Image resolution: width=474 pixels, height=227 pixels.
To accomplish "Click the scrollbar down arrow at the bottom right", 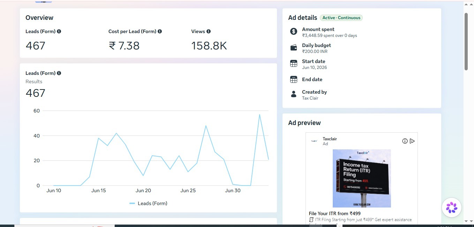I will (x=466, y=221).
